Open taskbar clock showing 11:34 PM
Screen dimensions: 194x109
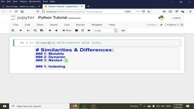(178, 106)
